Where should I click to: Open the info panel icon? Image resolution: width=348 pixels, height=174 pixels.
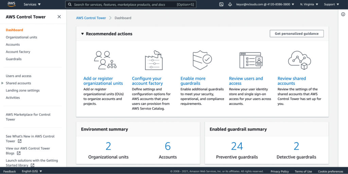[x=343, y=14]
